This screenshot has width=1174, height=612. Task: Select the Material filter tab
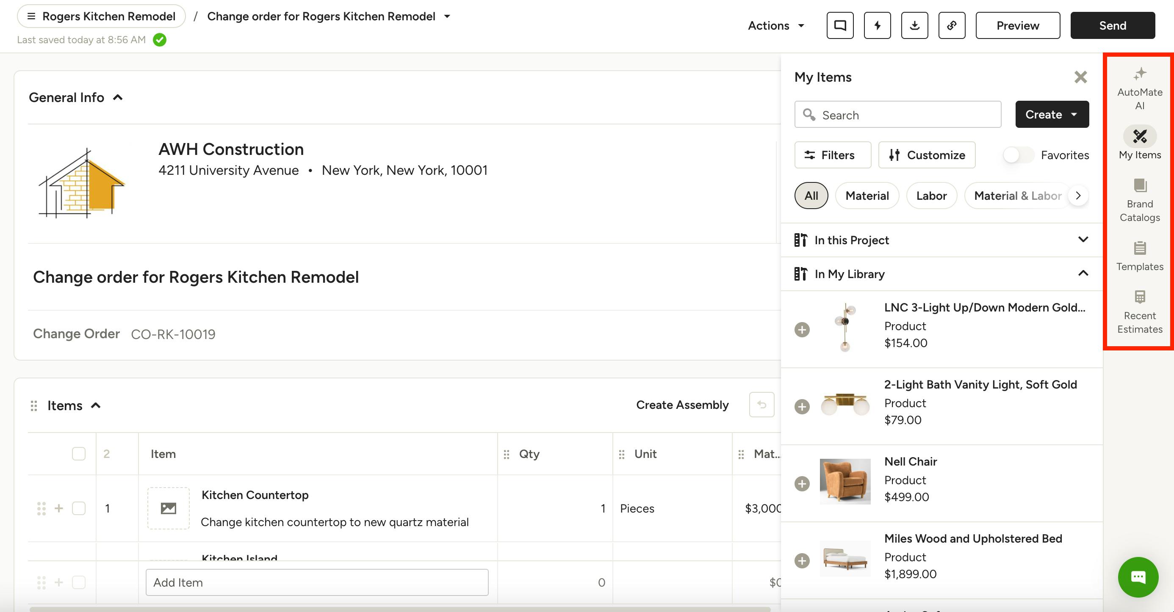coord(867,196)
